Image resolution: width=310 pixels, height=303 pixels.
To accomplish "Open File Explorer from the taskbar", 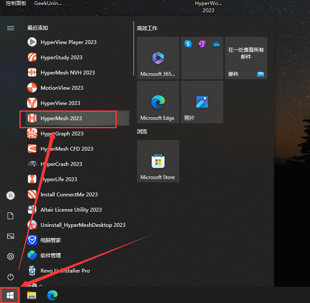I will point(32,295).
